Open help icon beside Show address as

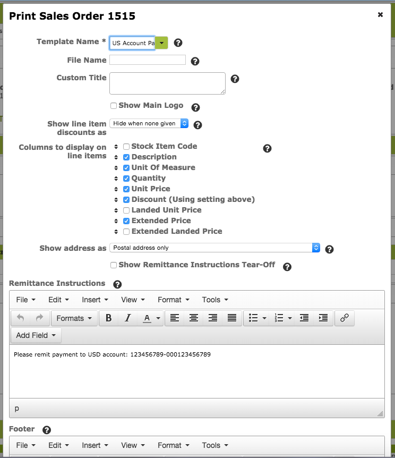[x=329, y=249]
